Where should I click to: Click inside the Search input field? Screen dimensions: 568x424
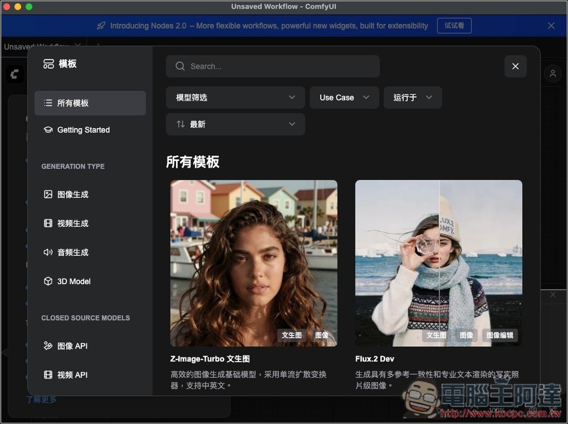pos(273,66)
